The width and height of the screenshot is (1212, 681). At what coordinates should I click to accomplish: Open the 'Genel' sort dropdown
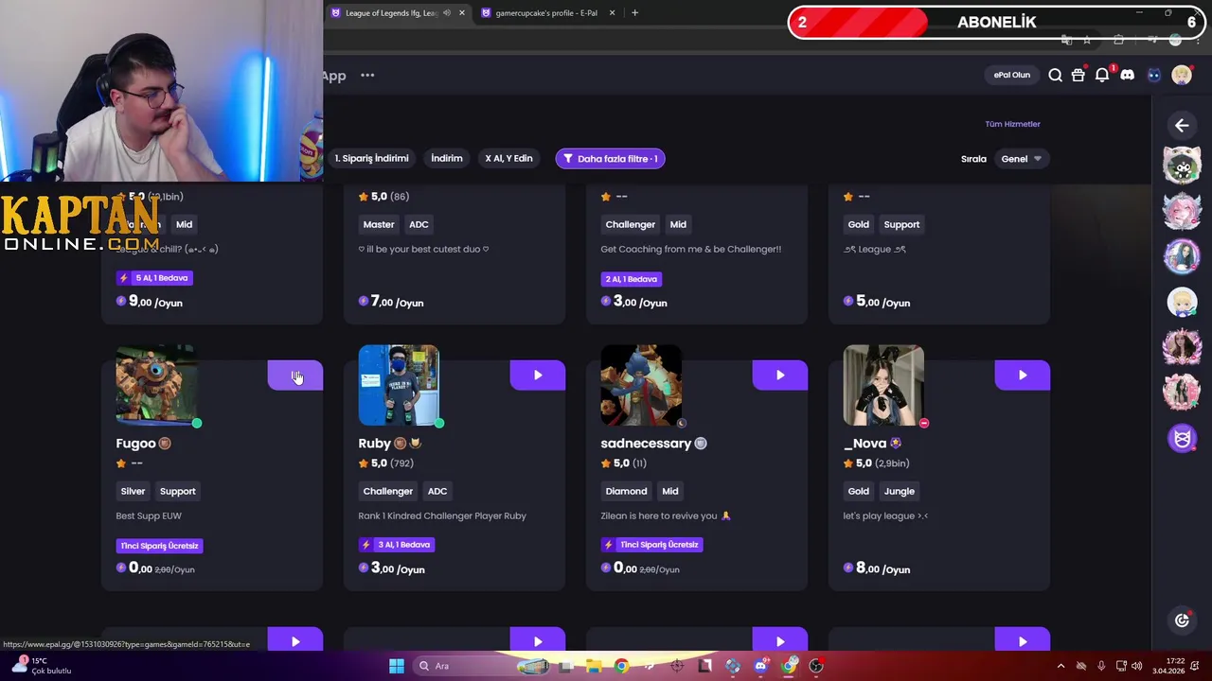pyautogui.click(x=1021, y=159)
